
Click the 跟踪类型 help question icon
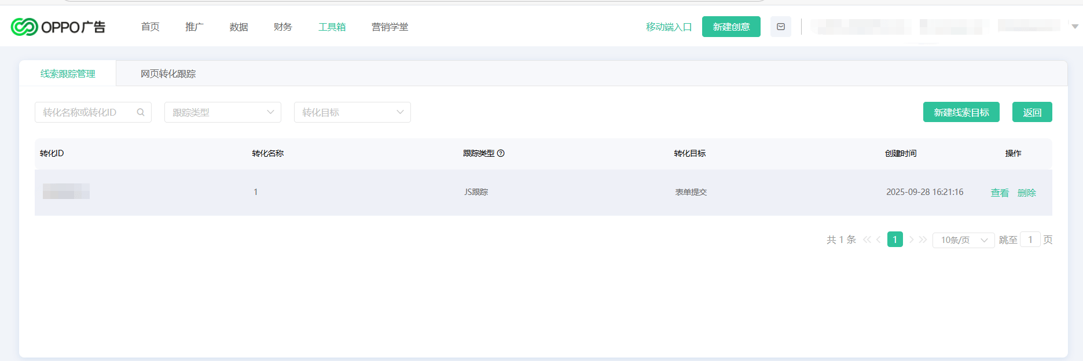pos(501,153)
